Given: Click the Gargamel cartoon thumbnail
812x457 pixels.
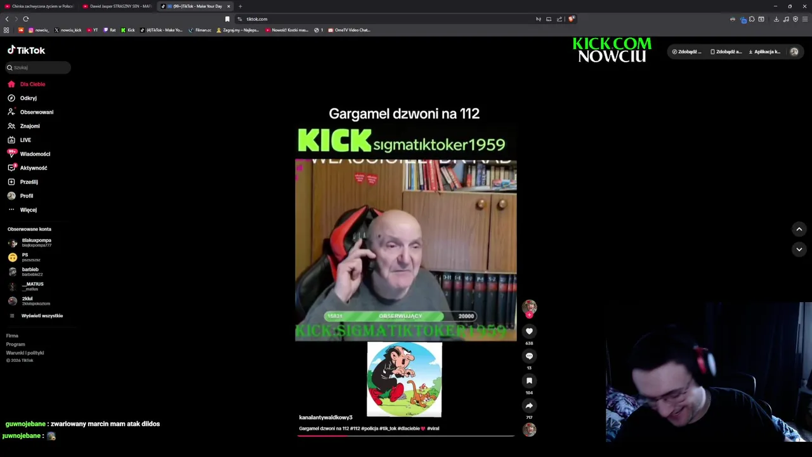Looking at the screenshot, I should [x=404, y=380].
